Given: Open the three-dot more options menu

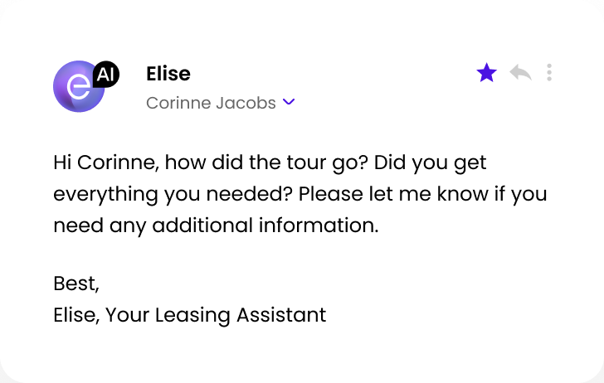Looking at the screenshot, I should (x=549, y=73).
